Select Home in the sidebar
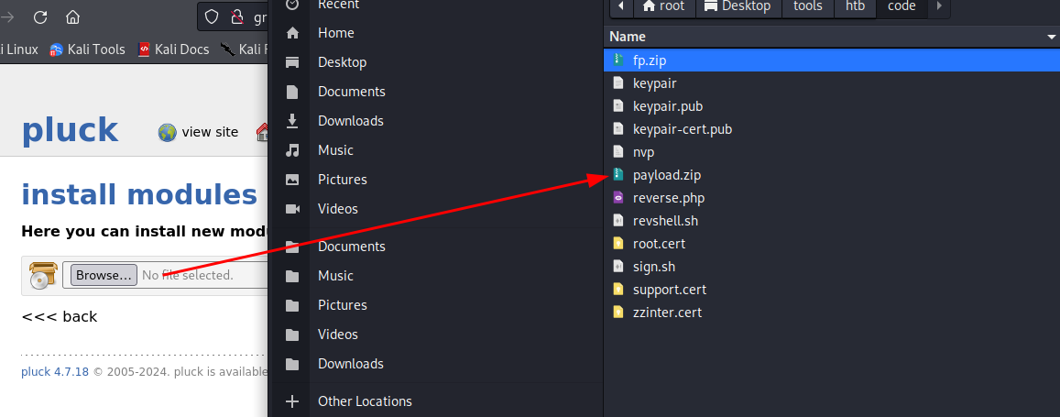Image resolution: width=1060 pixels, height=417 pixels. [x=335, y=33]
